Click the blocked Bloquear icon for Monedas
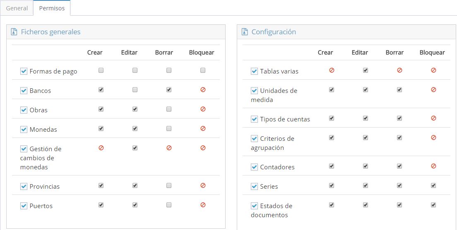Viewport: 457px width, 230px height. point(203,128)
